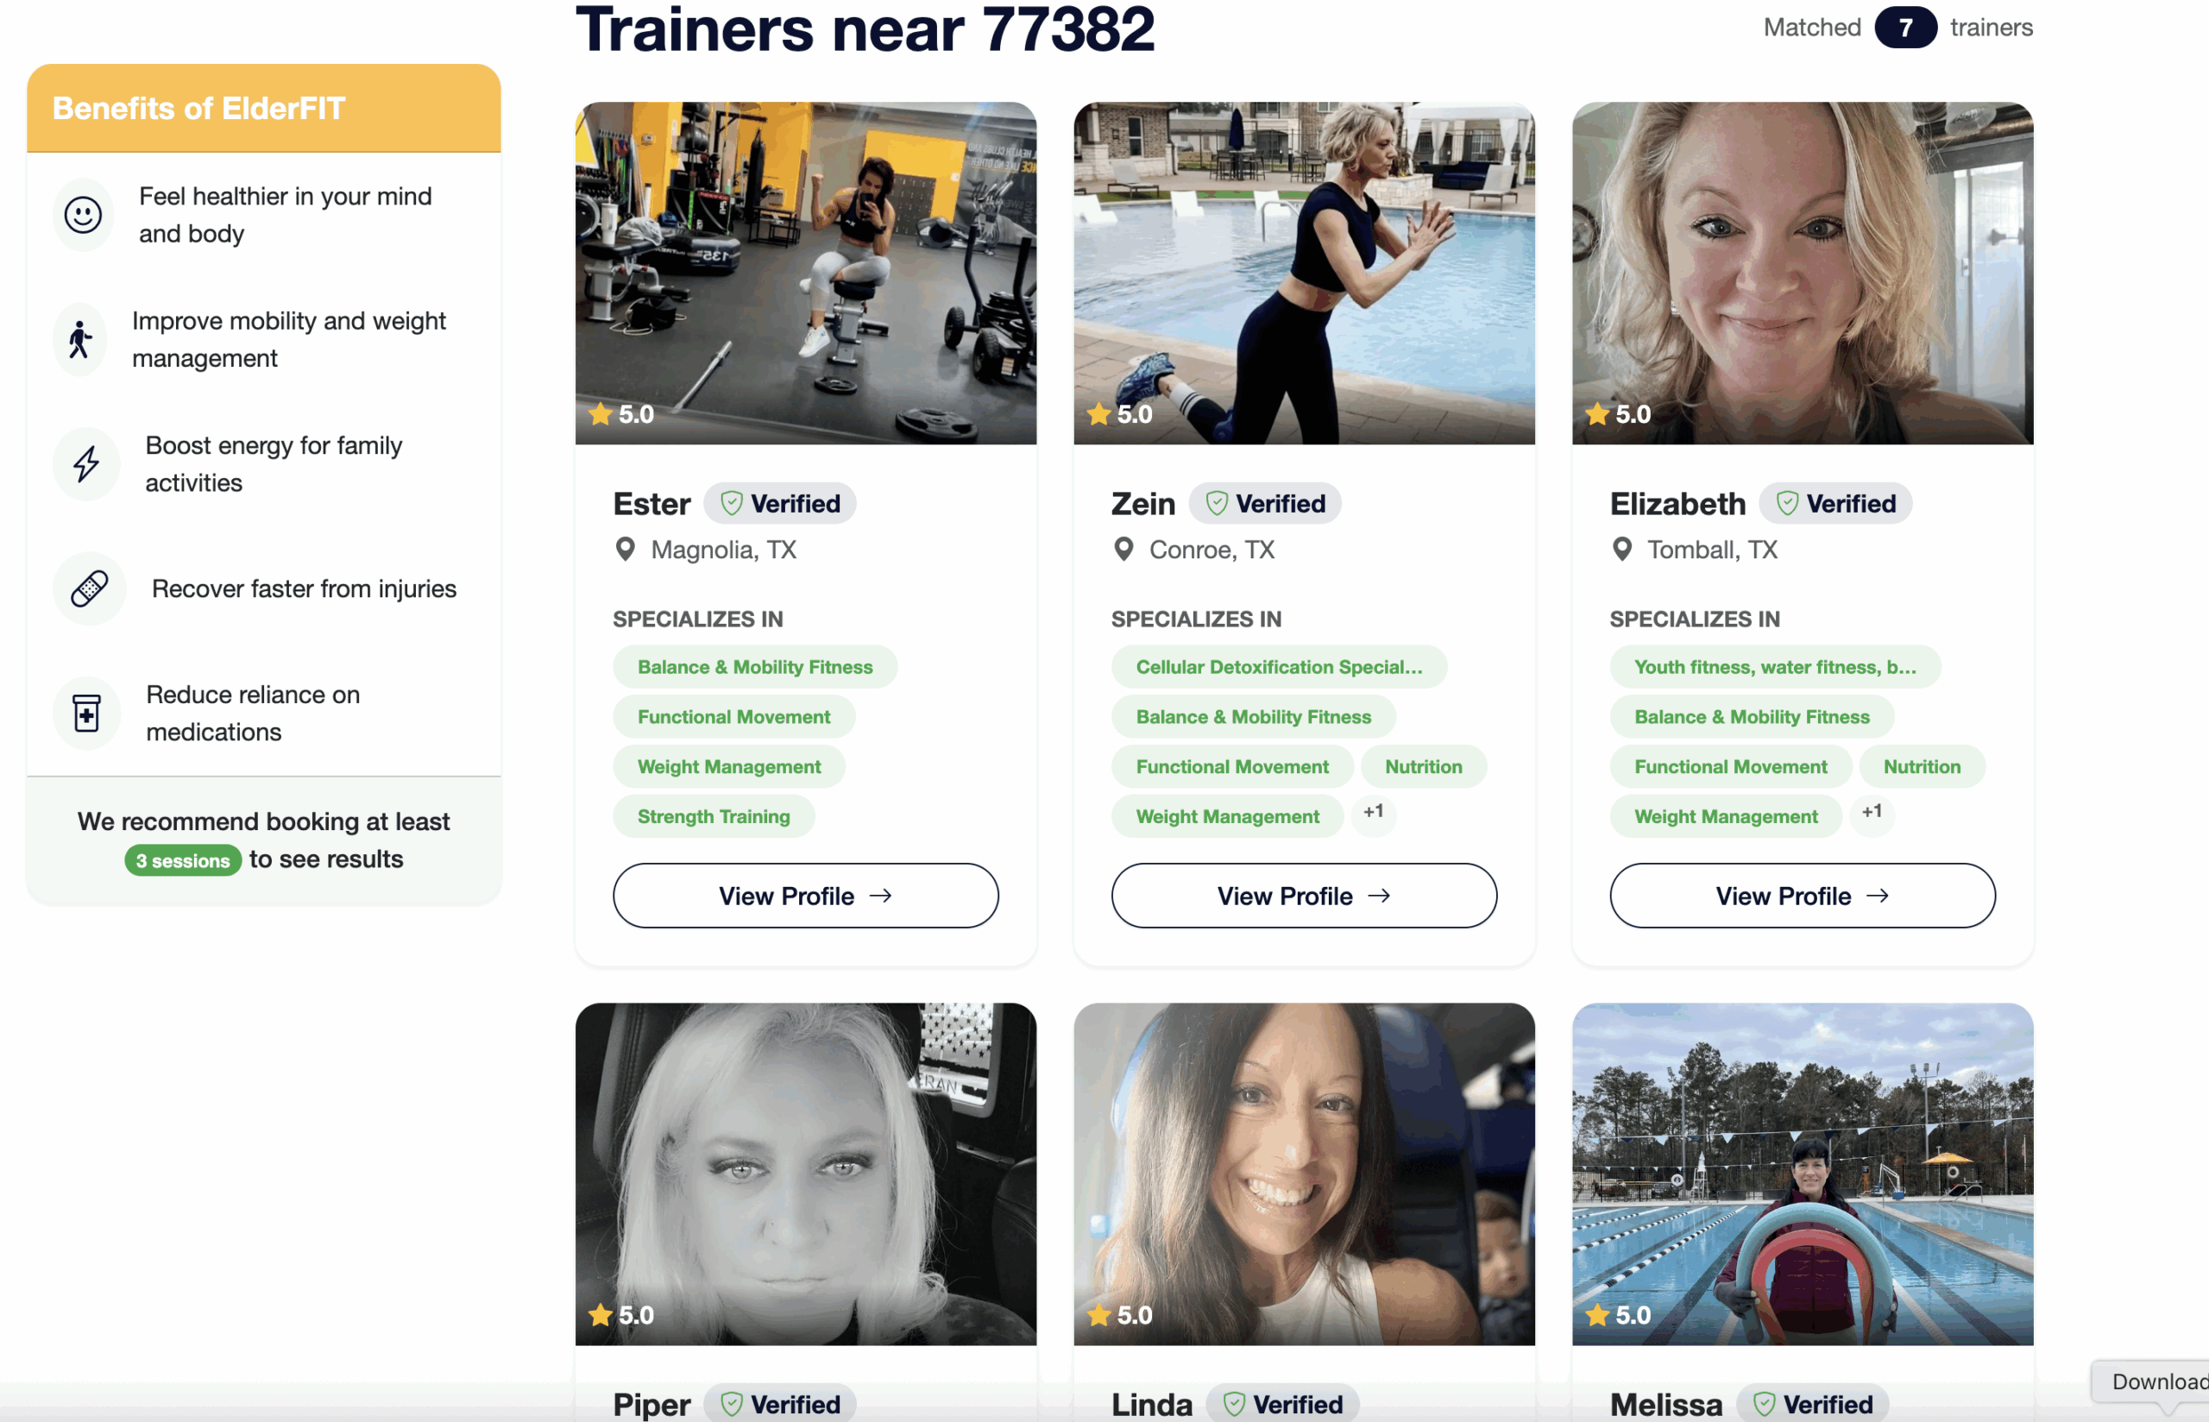Expand Elizabeth's +1 more specialties

coord(1871,812)
